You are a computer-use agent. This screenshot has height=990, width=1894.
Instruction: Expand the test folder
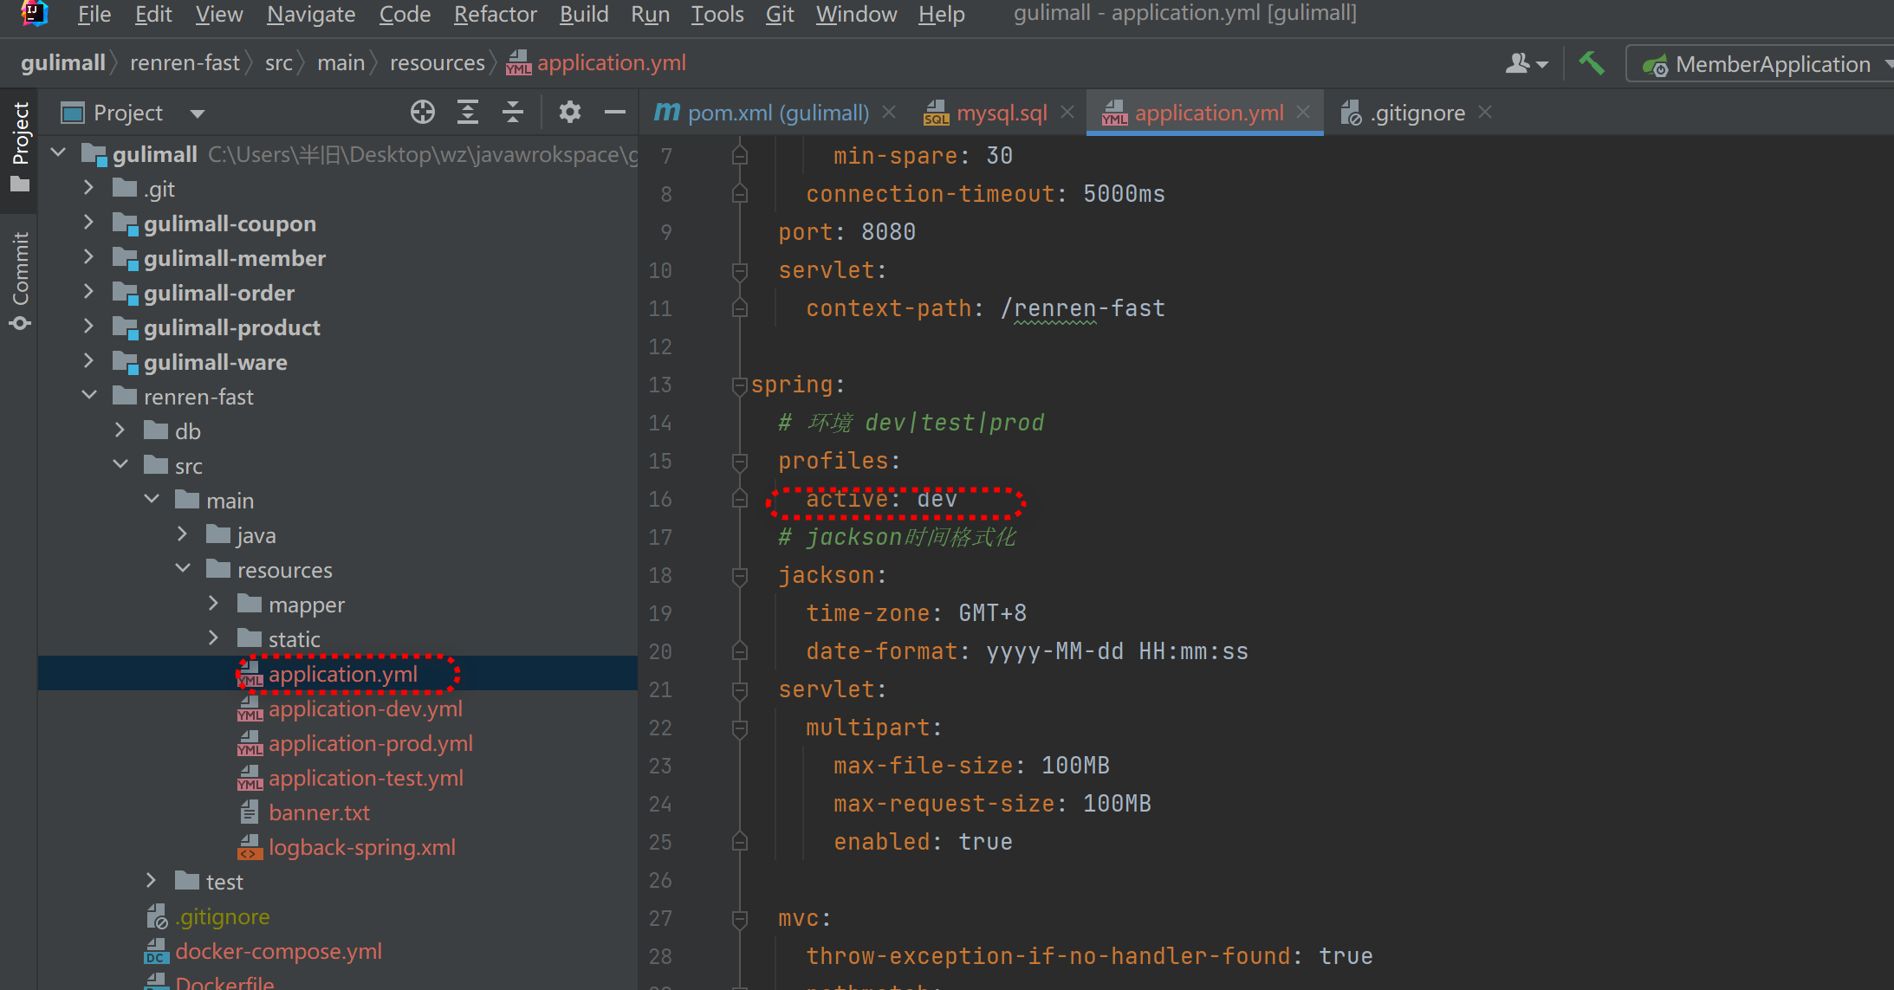[152, 881]
